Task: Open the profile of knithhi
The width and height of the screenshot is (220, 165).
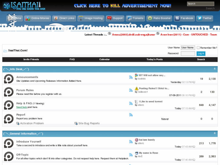Action: [x=142, y=79]
